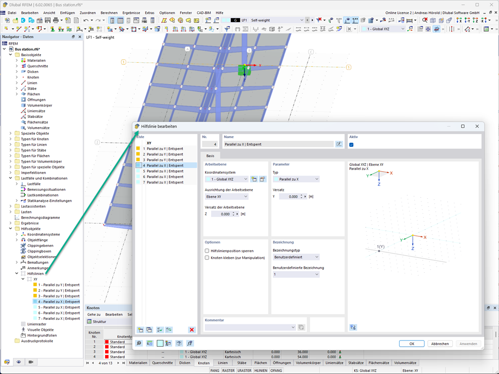Go to the next load case with the arrow
The image size is (499, 374).
point(312,20)
